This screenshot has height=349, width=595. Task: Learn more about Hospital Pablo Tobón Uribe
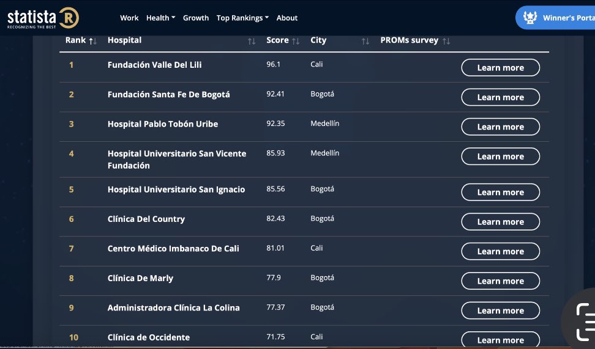[501, 127]
